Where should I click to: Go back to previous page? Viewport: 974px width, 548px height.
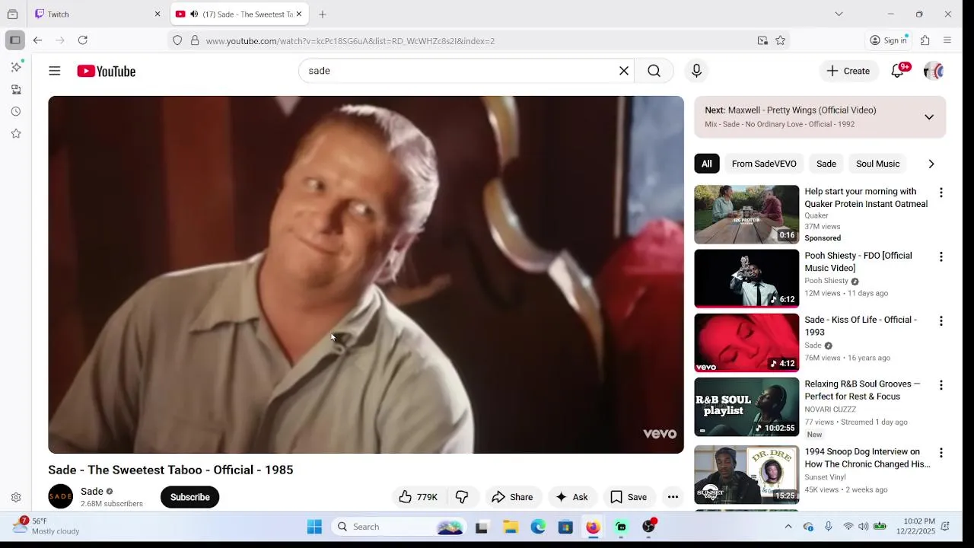[x=37, y=40]
